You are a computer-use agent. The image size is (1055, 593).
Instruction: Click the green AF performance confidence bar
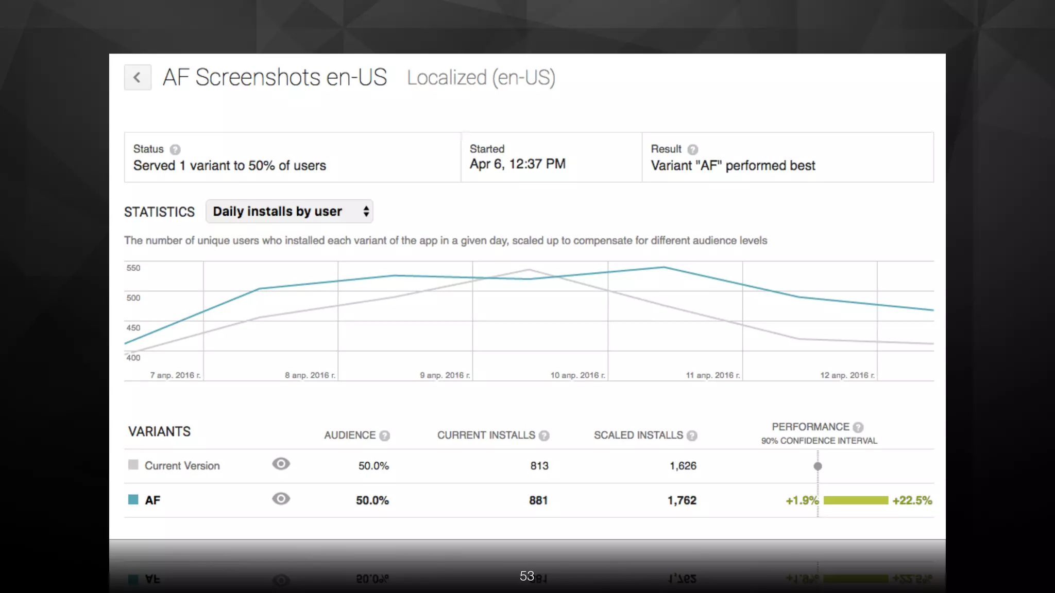856,500
